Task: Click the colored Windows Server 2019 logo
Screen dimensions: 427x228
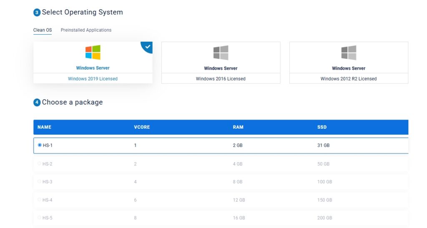Action: pyautogui.click(x=93, y=53)
